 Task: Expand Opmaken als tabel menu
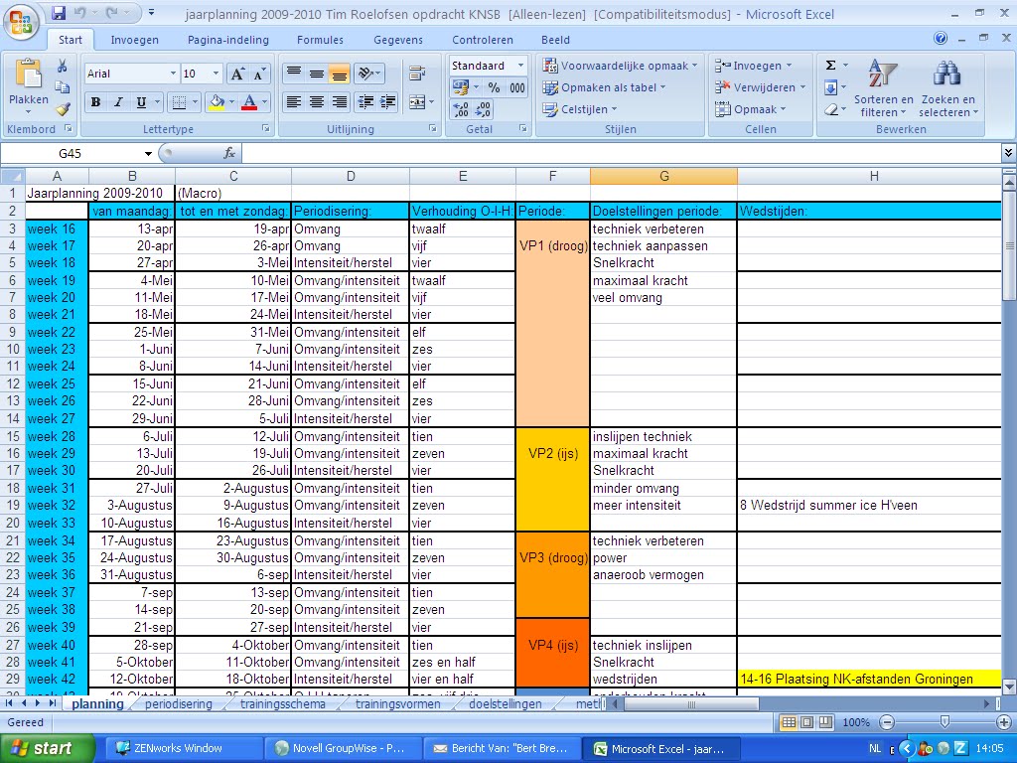605,87
